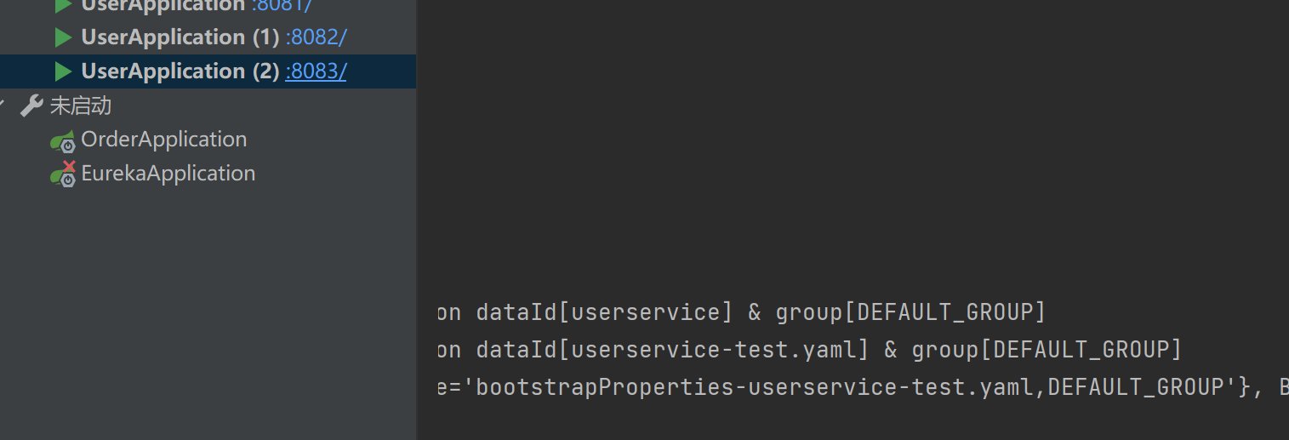Click the green run icon beside UserApplication (1)
The image size is (1289, 440).
click(62, 37)
